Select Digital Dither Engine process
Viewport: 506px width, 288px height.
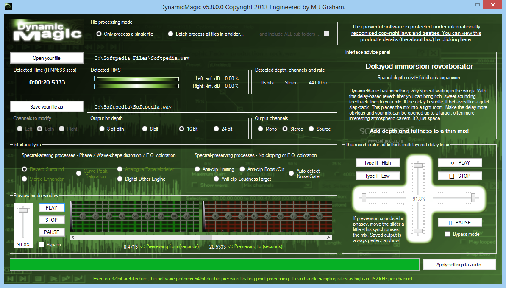click(x=142, y=179)
